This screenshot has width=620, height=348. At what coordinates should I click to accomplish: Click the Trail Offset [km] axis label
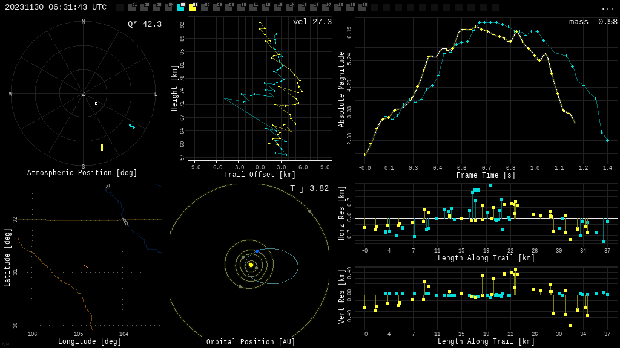coord(260,175)
